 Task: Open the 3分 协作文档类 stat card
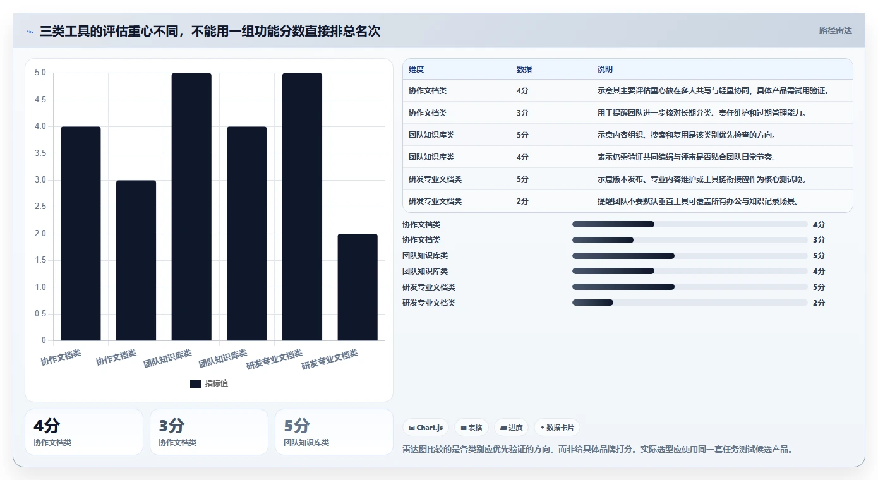[209, 432]
